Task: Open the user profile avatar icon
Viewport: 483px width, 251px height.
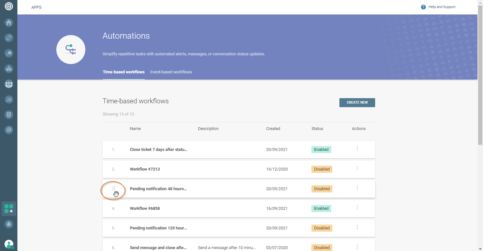Action: click(x=9, y=244)
